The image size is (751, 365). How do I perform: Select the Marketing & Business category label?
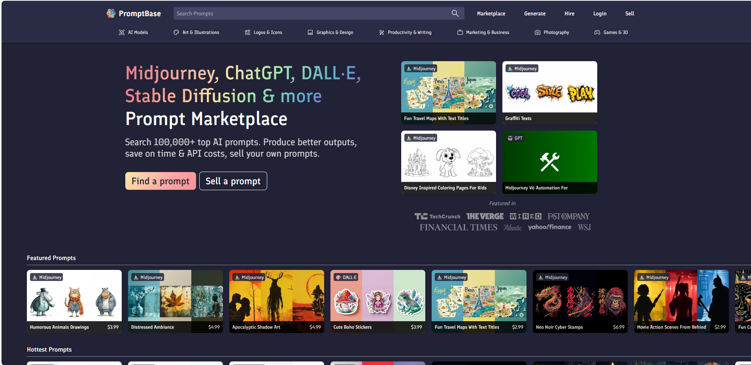[x=487, y=32]
